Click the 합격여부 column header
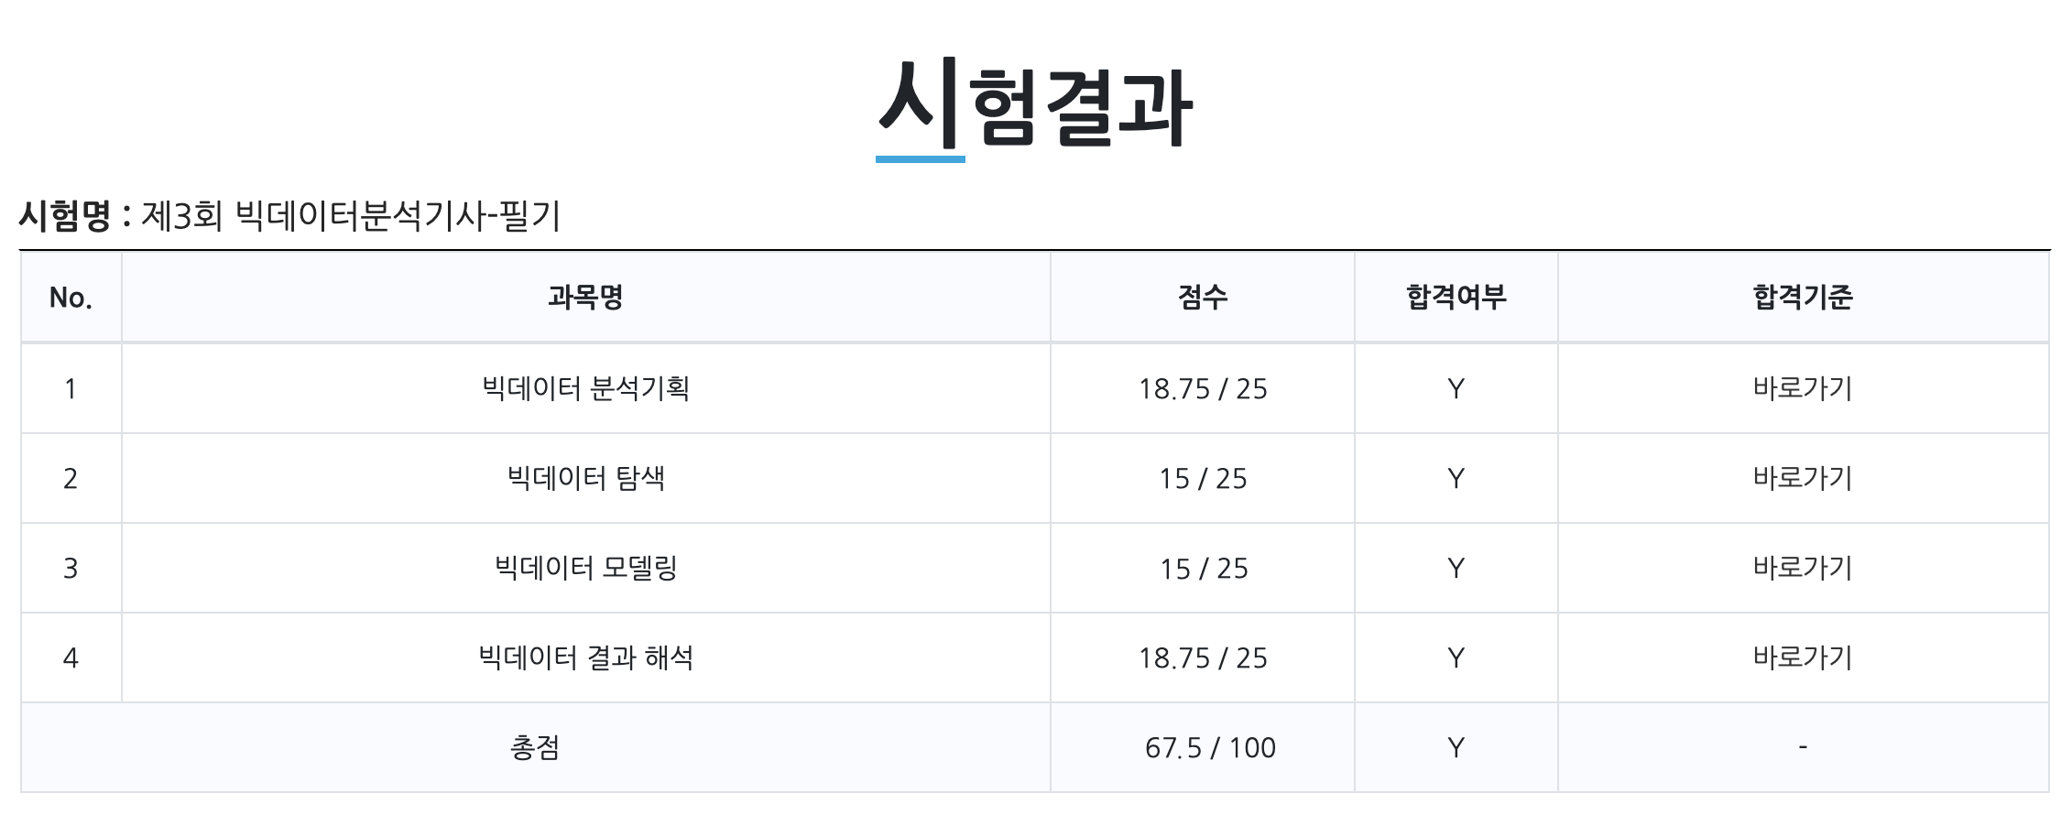The height and width of the screenshot is (815, 2072). [1456, 297]
